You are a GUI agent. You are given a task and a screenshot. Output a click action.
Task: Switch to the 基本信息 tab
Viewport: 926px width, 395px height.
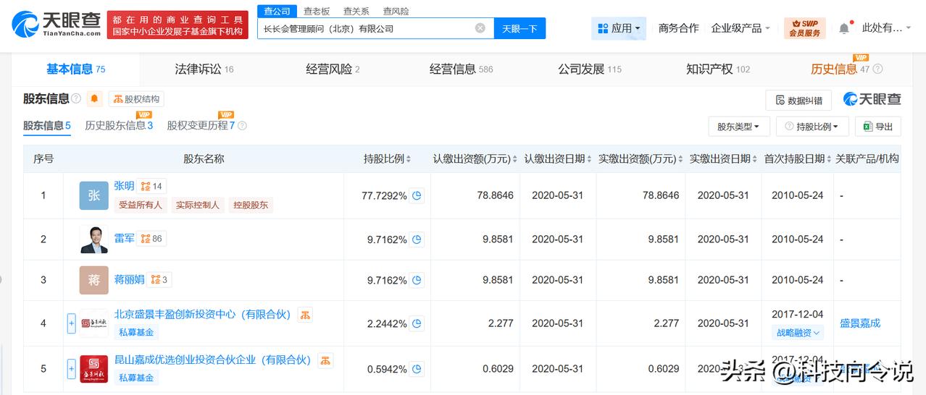[x=76, y=69]
